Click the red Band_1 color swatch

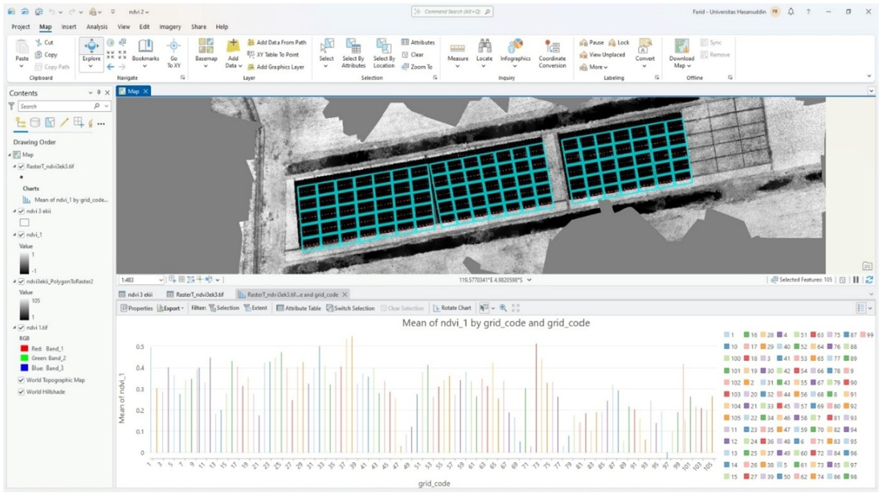25,349
